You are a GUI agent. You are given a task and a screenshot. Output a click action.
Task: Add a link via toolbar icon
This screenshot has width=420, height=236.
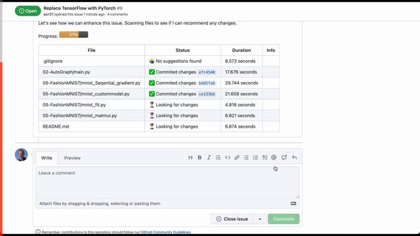click(x=237, y=157)
